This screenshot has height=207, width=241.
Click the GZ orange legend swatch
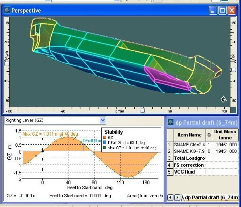coord(105,137)
